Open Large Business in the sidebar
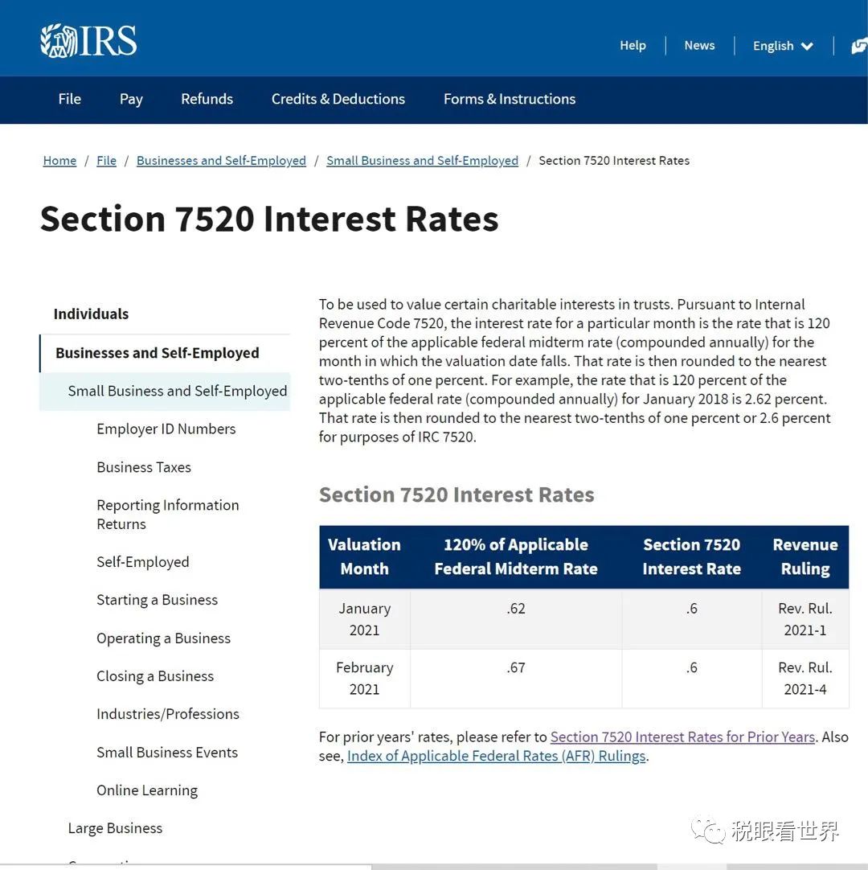The height and width of the screenshot is (870, 868). pos(115,828)
